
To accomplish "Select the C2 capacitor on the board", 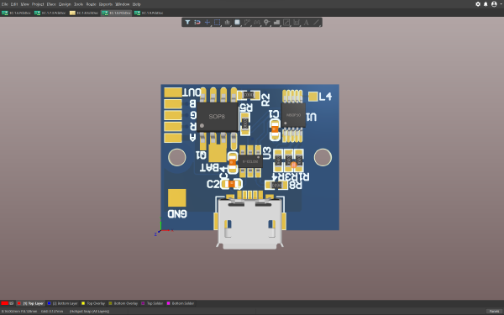I will coord(232,184).
